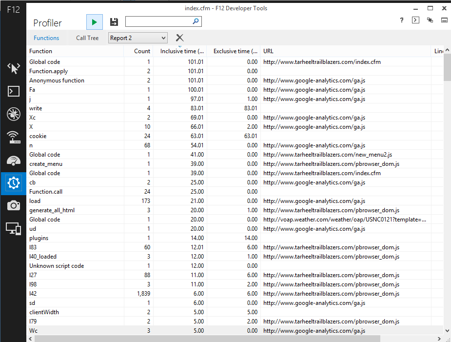Open the Emulation sidebar tool
The height and width of the screenshot is (342, 451).
pyautogui.click(x=14, y=229)
